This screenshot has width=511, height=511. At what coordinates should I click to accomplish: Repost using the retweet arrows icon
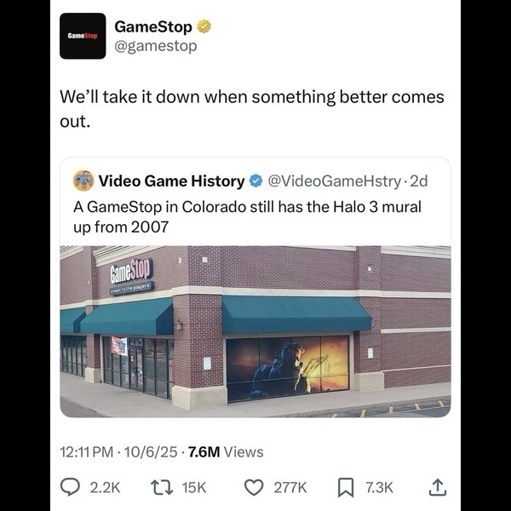[162, 487]
